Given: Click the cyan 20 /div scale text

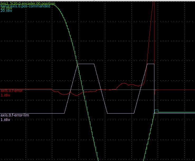Looking at the screenshot, I should tap(6, 11).
